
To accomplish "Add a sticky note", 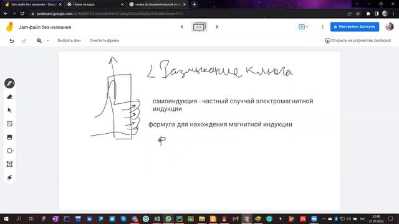I will (9, 124).
